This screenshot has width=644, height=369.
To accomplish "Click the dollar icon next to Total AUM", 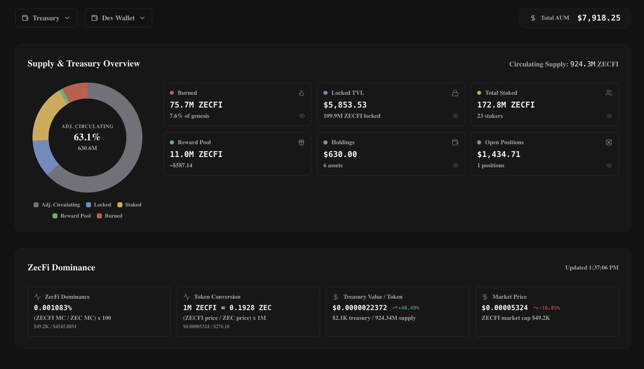I will point(533,18).
